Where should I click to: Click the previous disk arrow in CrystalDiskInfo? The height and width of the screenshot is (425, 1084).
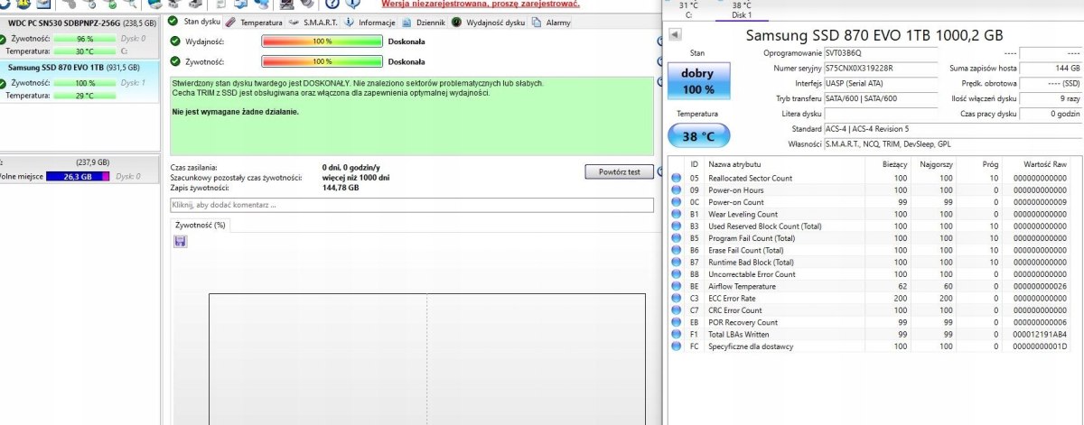(x=674, y=36)
